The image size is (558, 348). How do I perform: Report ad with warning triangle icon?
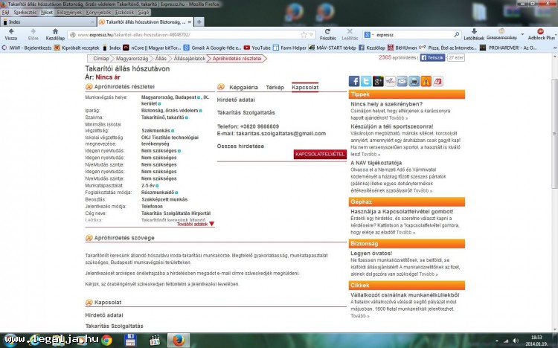coord(426,81)
